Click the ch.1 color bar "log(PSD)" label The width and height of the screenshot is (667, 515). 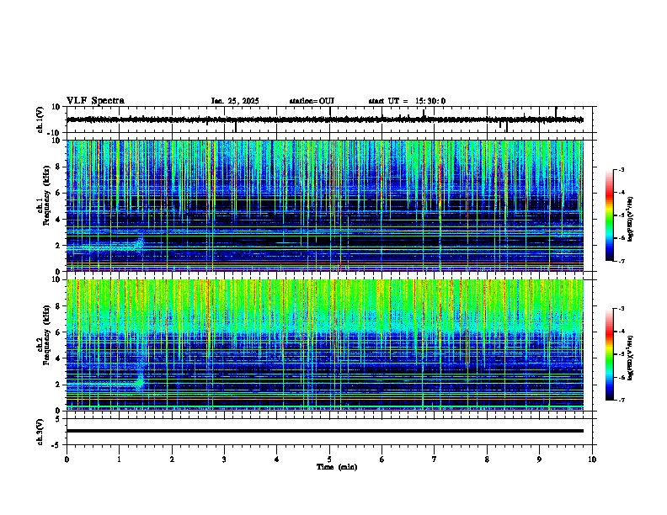coord(630,219)
